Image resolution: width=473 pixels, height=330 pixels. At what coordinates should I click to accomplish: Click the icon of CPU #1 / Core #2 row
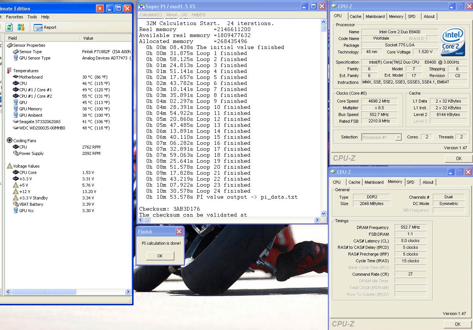pos(16,96)
